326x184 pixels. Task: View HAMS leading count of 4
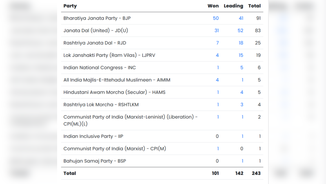[242, 92]
